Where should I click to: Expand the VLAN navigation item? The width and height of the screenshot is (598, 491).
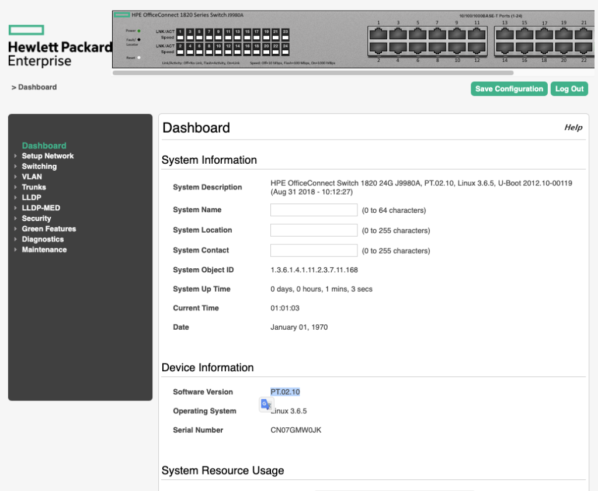coord(32,177)
